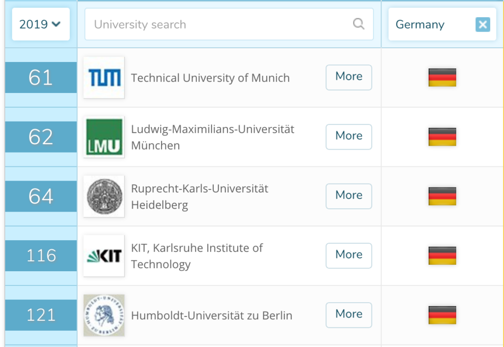
Task: Remove the Germany country filter
Action: click(483, 25)
